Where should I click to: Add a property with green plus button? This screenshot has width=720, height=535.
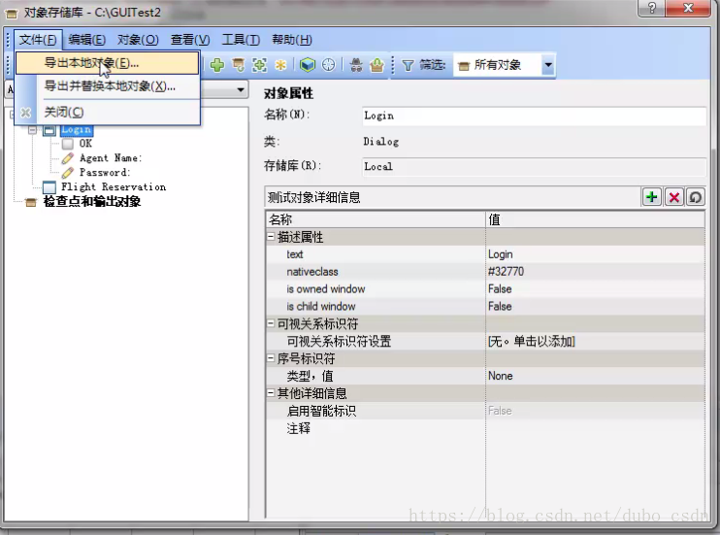[651, 197]
